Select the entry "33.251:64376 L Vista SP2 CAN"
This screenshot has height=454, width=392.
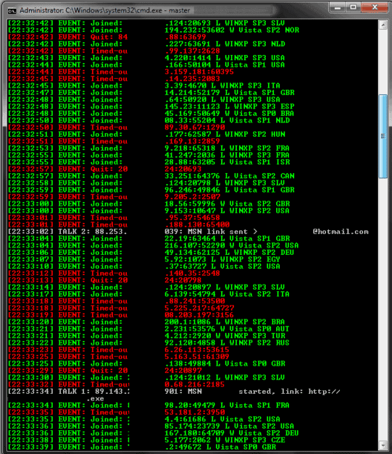pyautogui.click(x=230, y=176)
